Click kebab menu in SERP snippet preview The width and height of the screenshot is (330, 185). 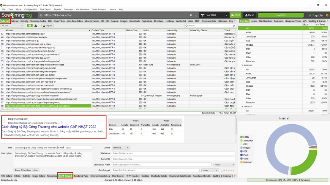click(x=61, y=123)
